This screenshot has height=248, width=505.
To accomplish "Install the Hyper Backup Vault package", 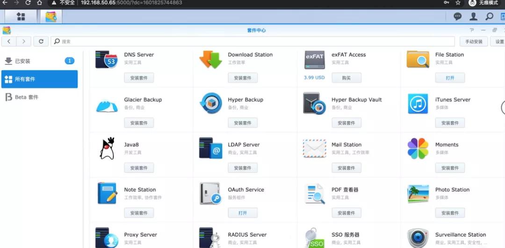I will [346, 123].
